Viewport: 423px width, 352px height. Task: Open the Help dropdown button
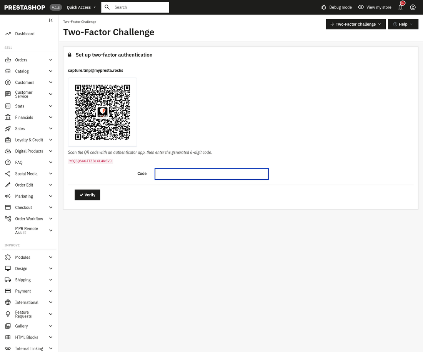coord(403,24)
